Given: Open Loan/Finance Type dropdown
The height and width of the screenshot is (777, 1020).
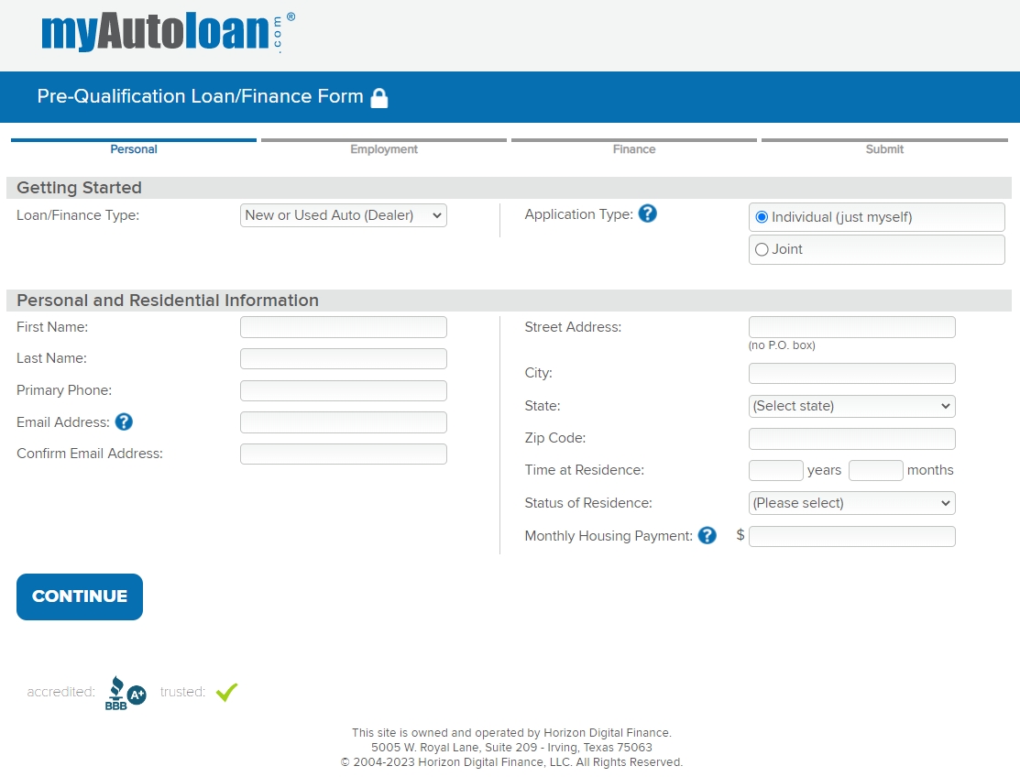Looking at the screenshot, I should (344, 215).
